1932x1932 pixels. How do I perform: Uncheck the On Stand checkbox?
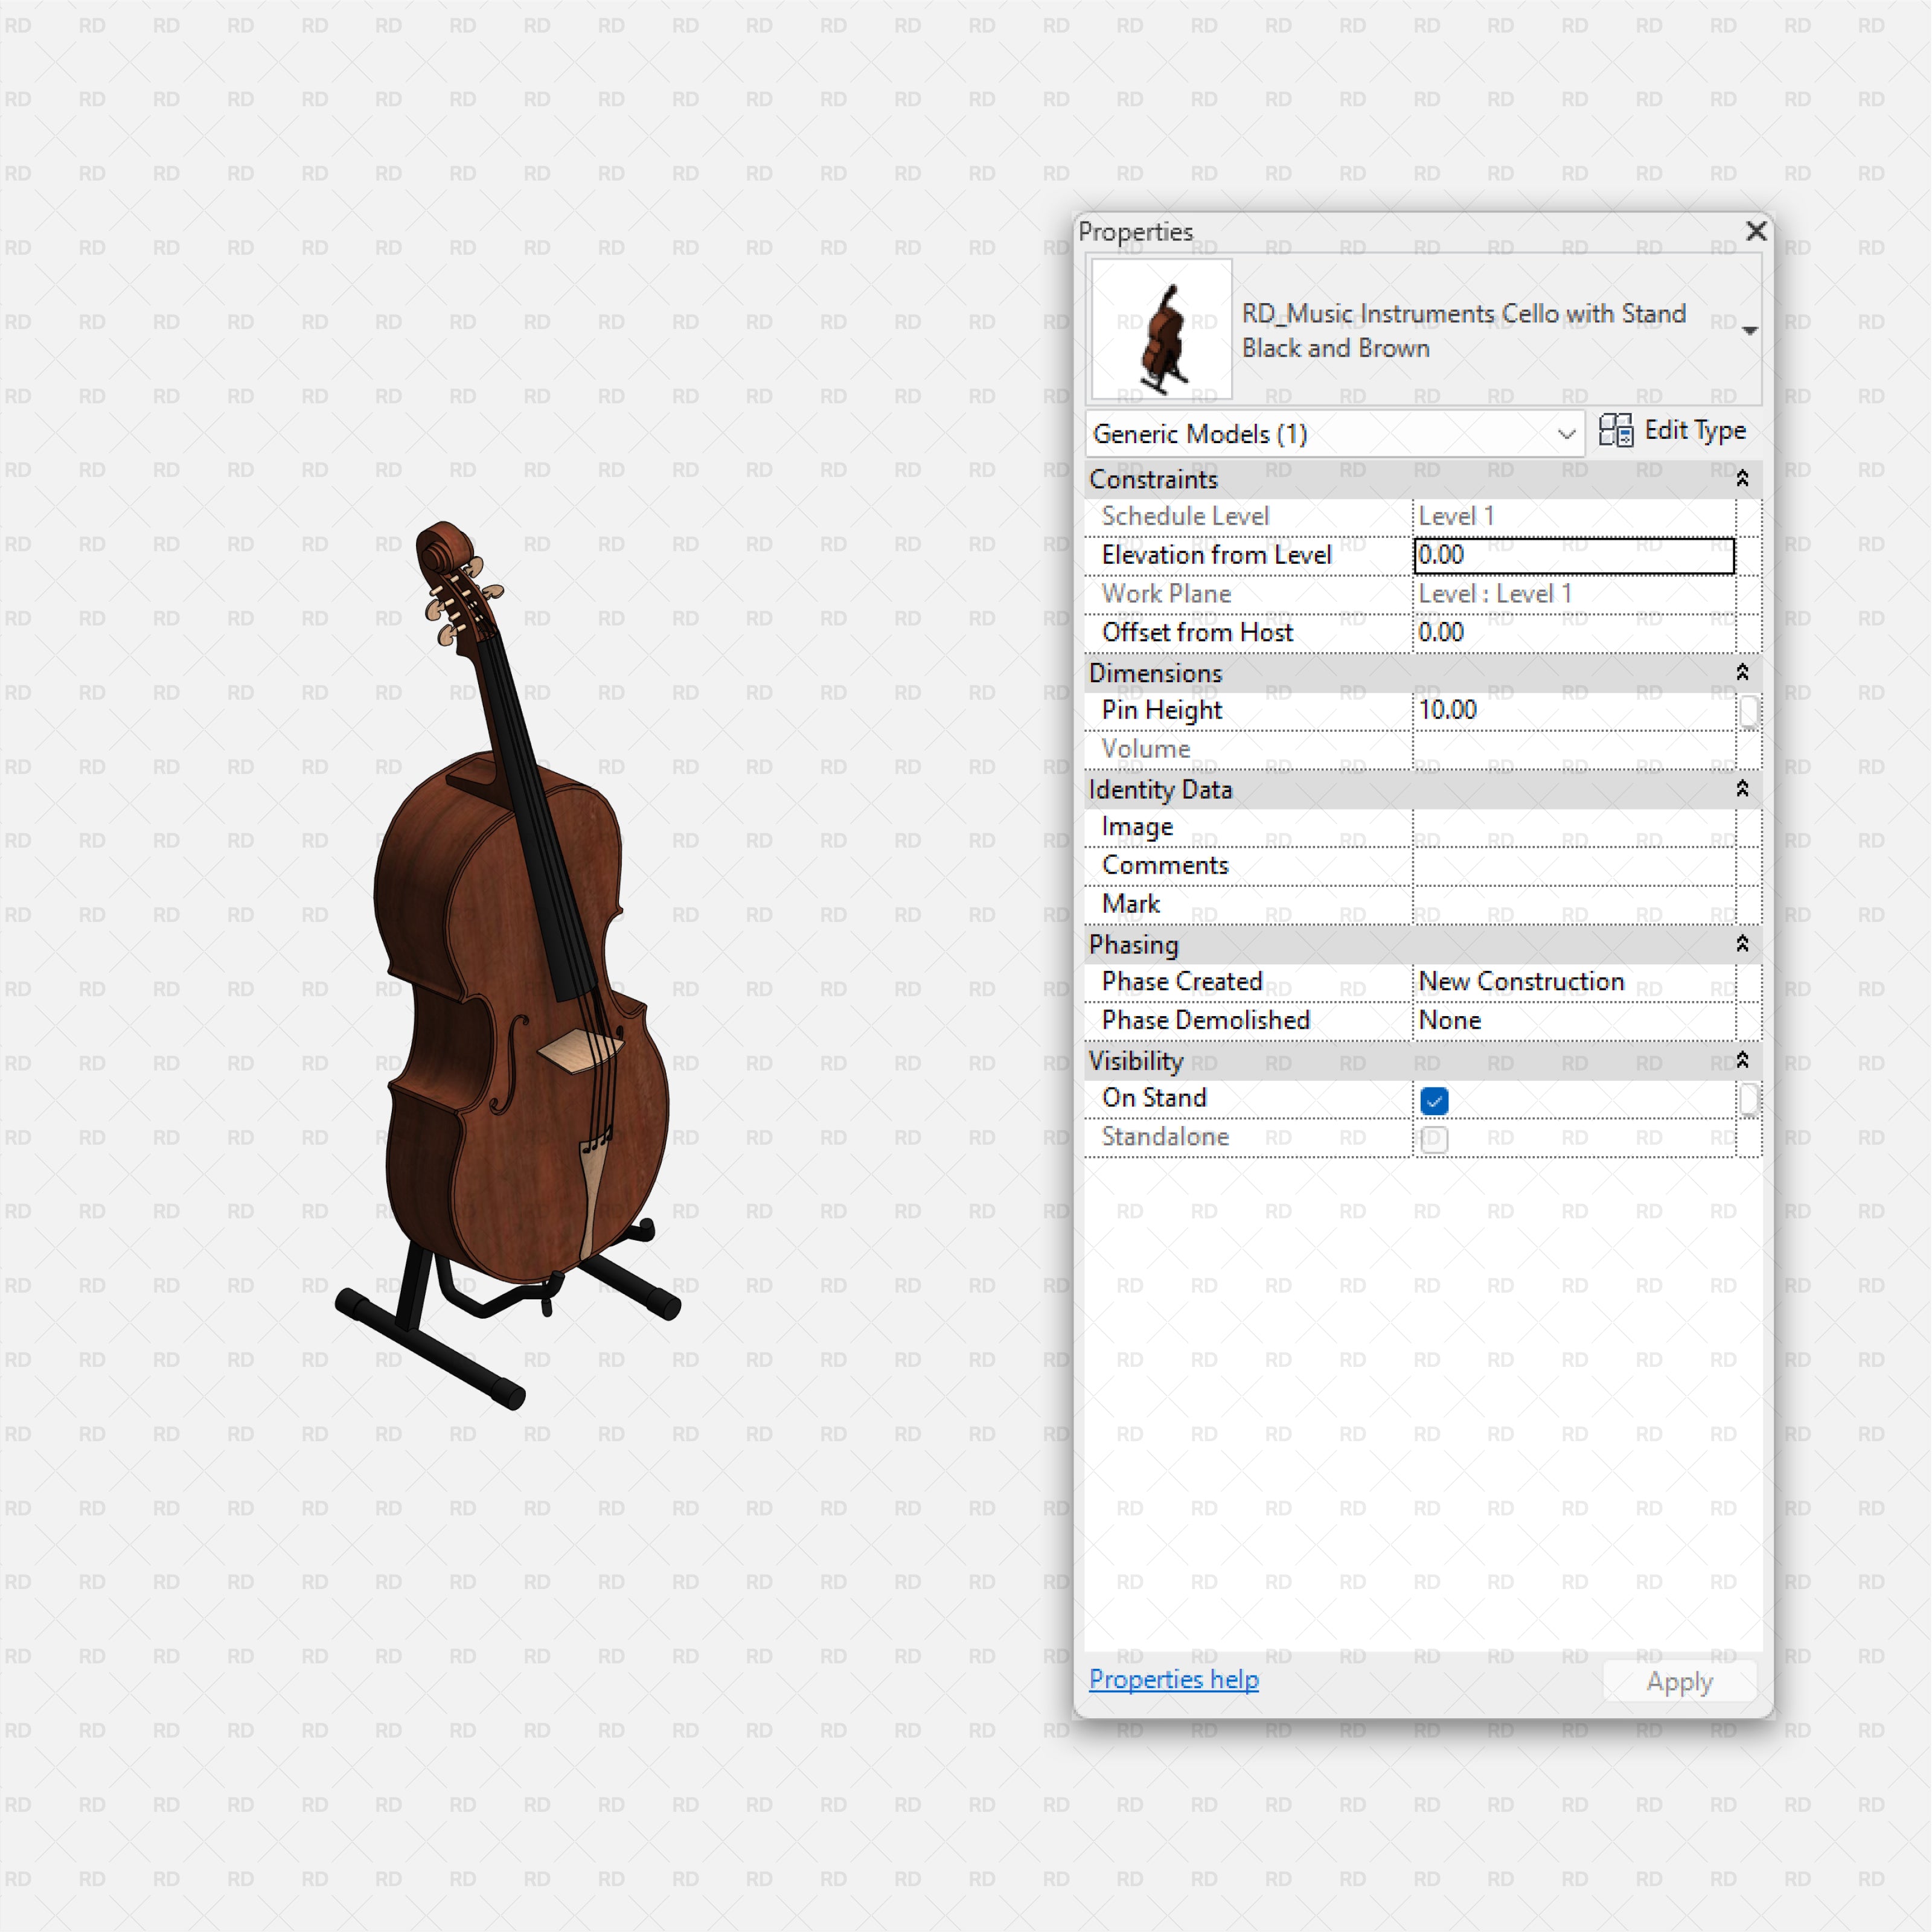[x=1433, y=1100]
